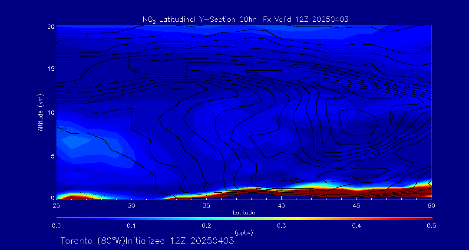Click altitude tick label 20
The image size is (469, 250).
[x=51, y=26]
